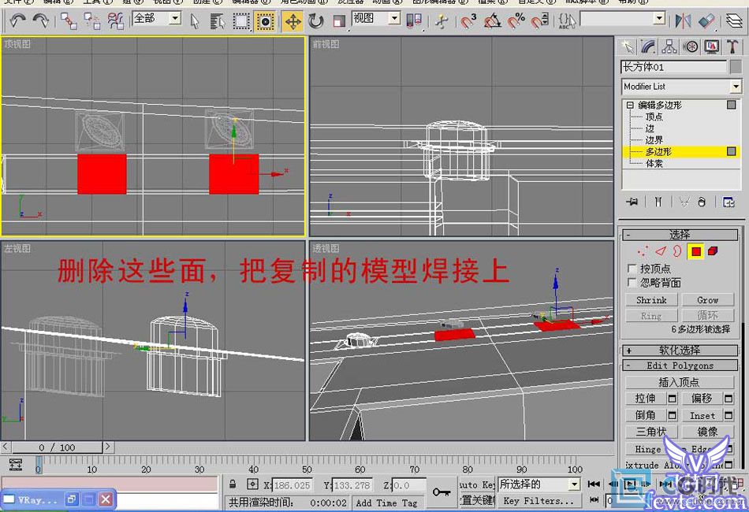The image size is (749, 512).
Task: Click the Shrink button
Action: (651, 299)
